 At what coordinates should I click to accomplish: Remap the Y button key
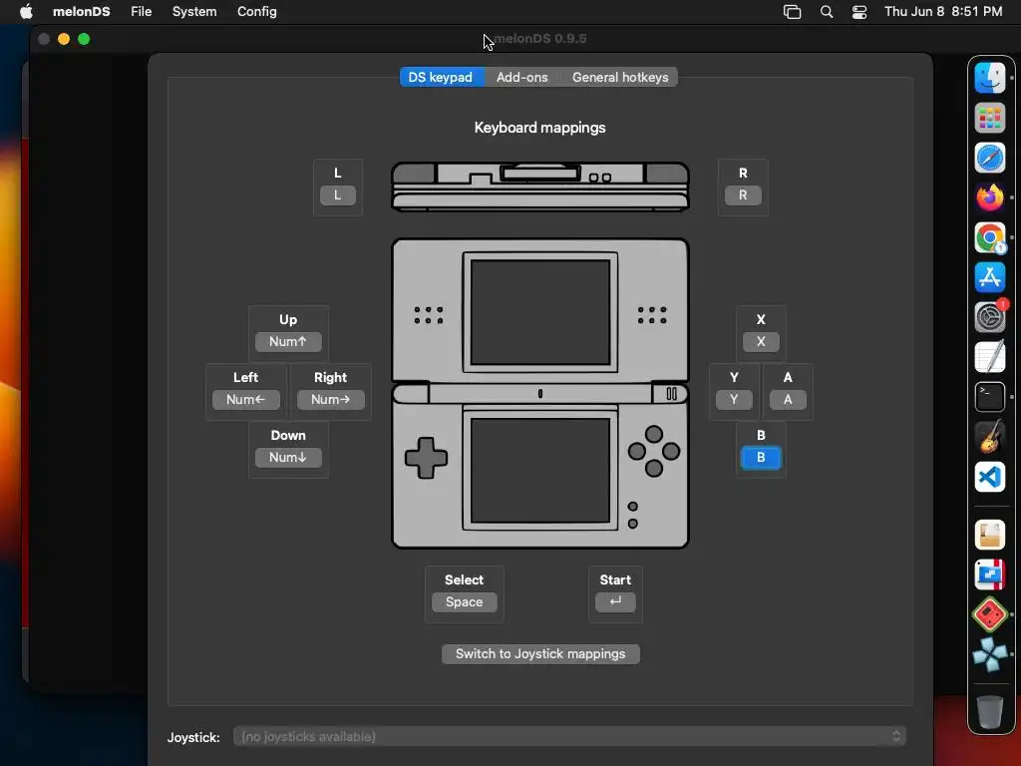[734, 400]
